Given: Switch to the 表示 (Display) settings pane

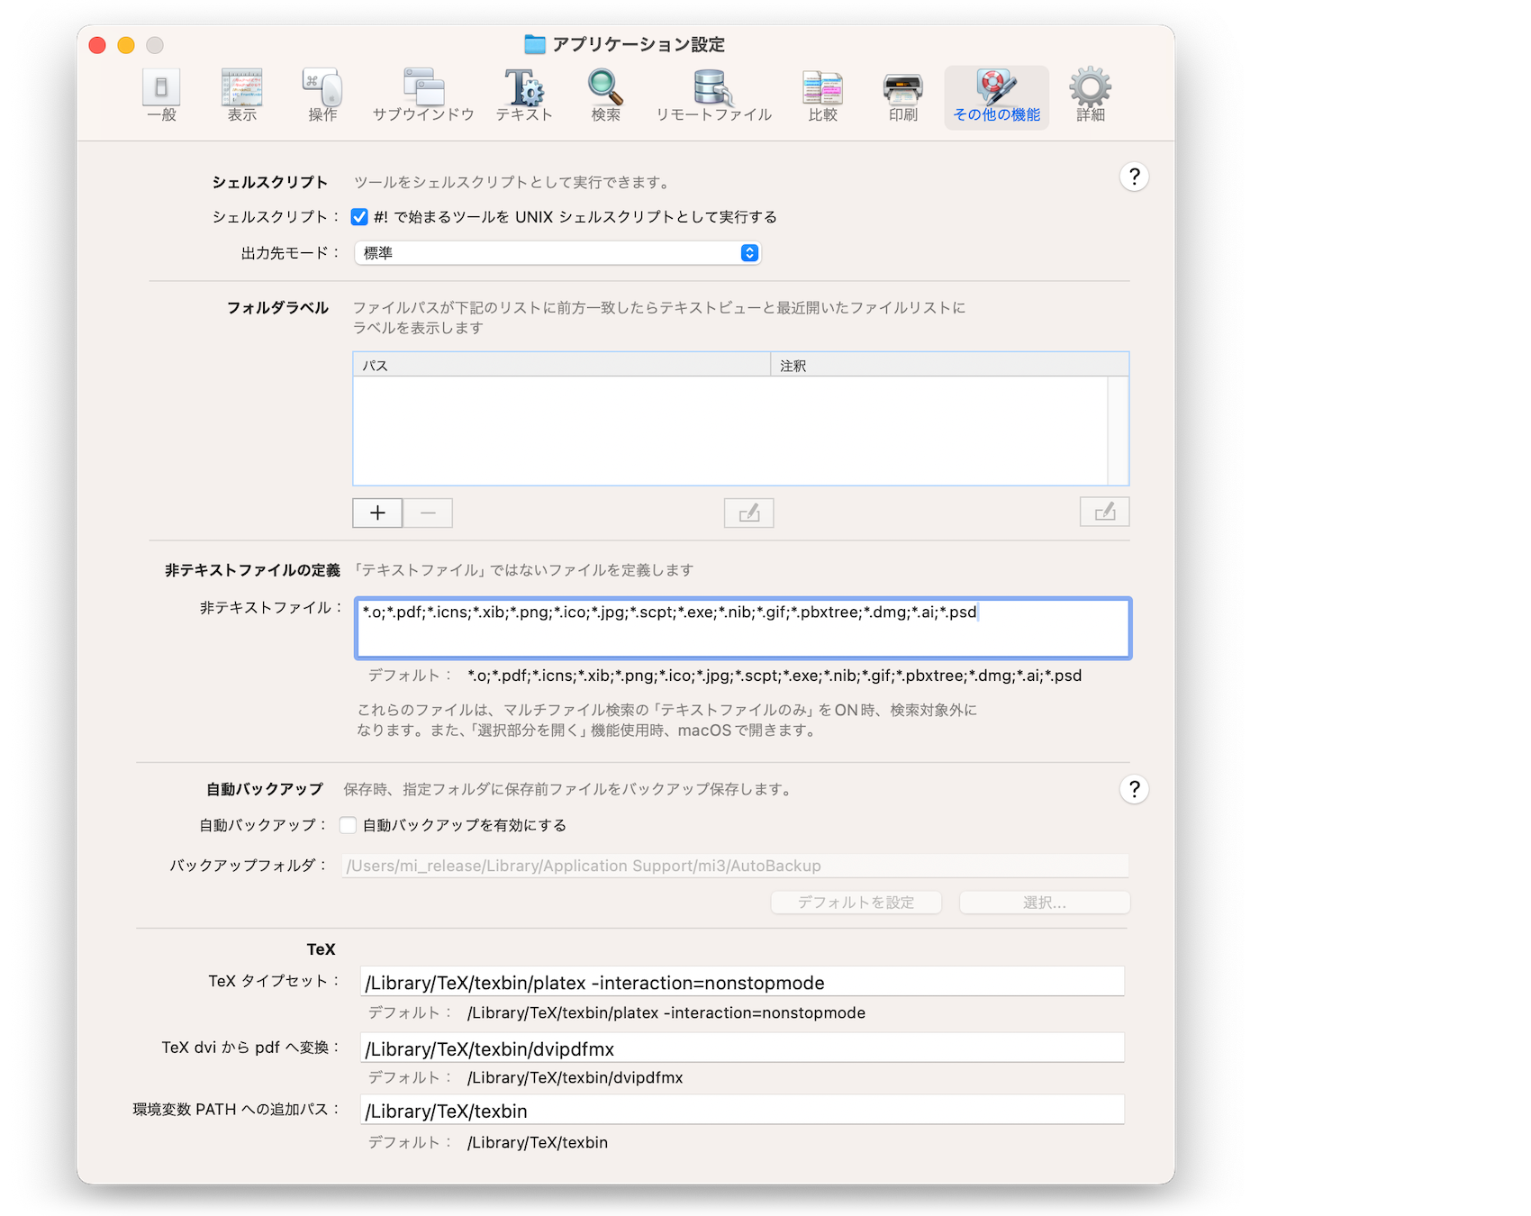Looking at the screenshot, I should 241,95.
